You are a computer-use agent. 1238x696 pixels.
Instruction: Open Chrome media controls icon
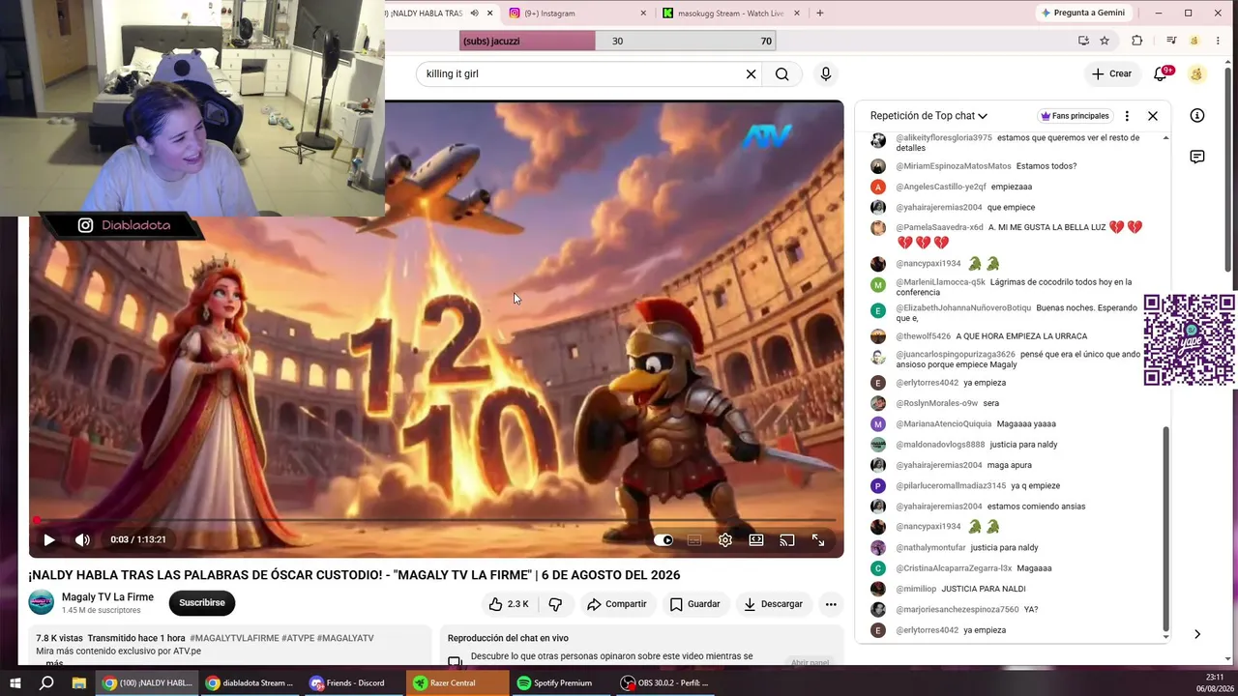point(1170,41)
